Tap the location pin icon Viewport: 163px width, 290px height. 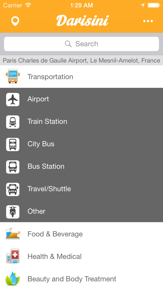coord(15,21)
